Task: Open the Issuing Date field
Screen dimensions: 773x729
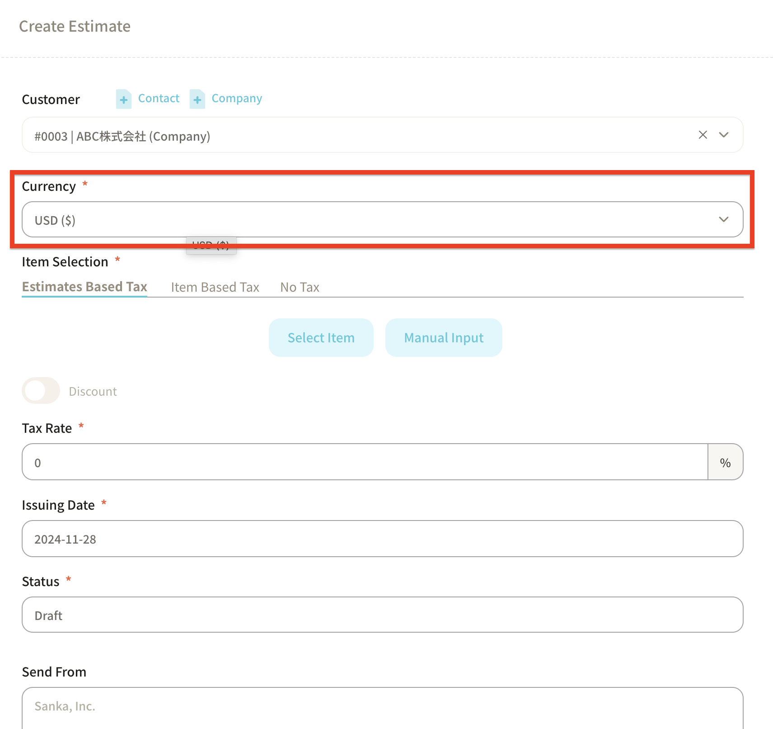Action: tap(382, 539)
